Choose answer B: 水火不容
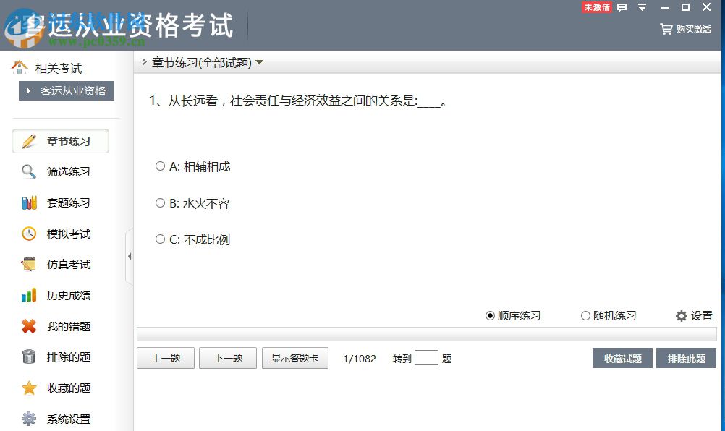This screenshot has width=725, height=431. tap(160, 203)
